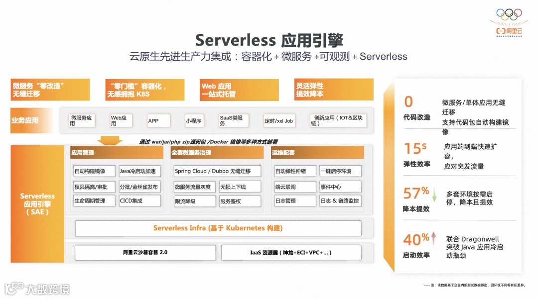This screenshot has width=538, height=299.
Task: Click the 阿里云沙箱容器 2.0 box
Action: [145, 252]
